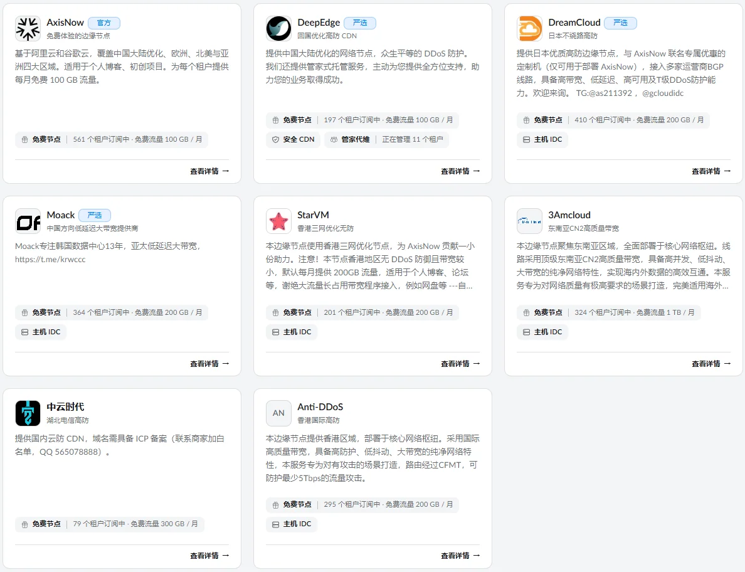Click the 香港三网优化无防 subtitle
Image resolution: width=745 pixels, height=572 pixels.
tap(325, 228)
